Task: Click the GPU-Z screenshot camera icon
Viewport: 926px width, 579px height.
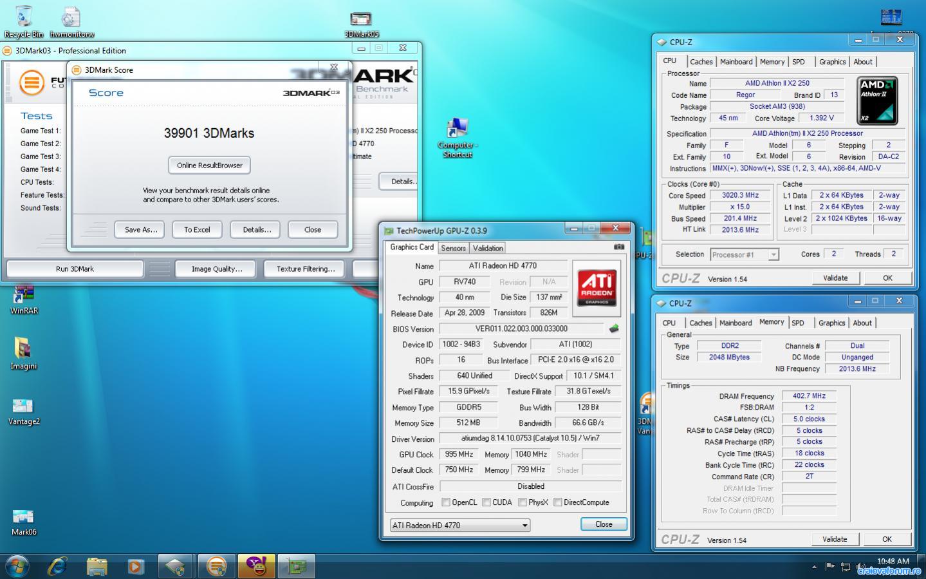Action: (x=618, y=247)
